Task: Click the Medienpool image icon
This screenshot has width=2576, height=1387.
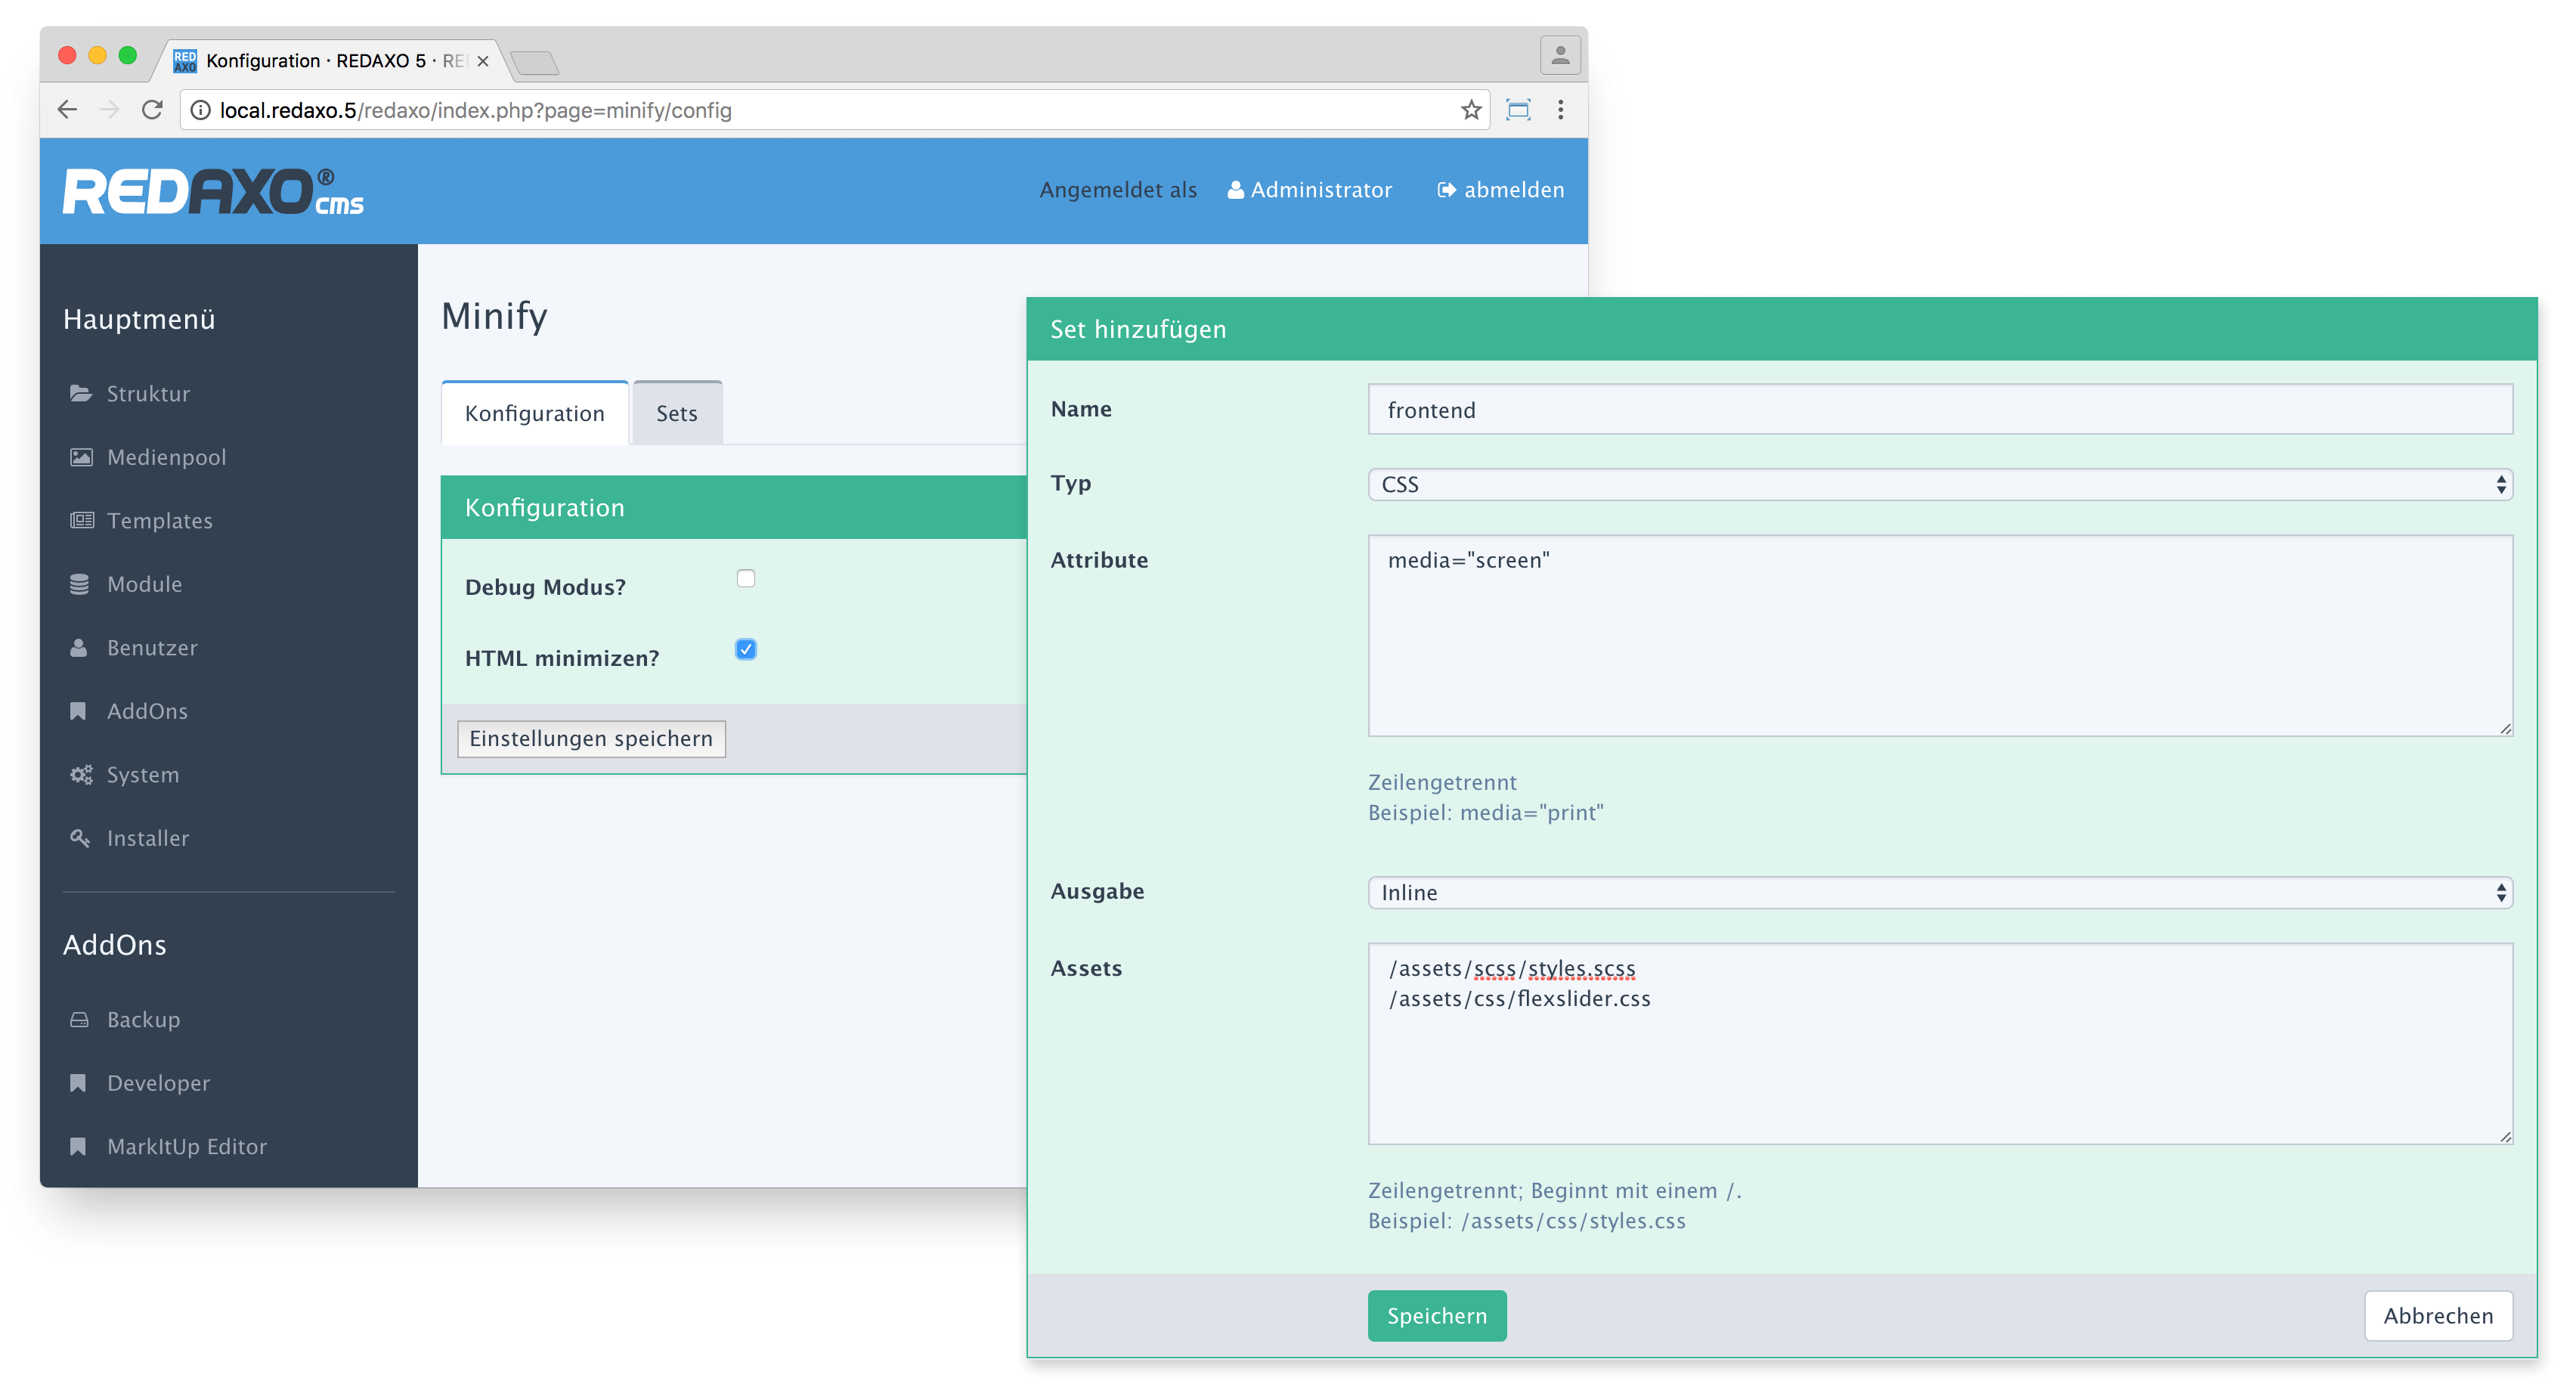Action: pos(80,457)
